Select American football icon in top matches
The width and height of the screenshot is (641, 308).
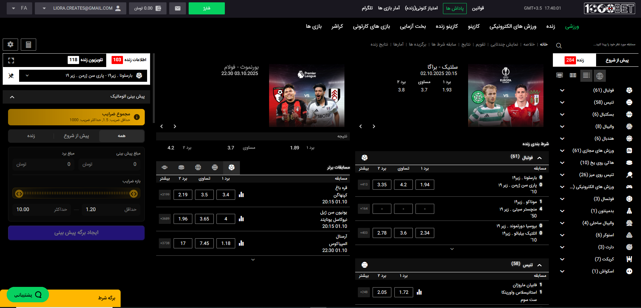[x=165, y=167]
